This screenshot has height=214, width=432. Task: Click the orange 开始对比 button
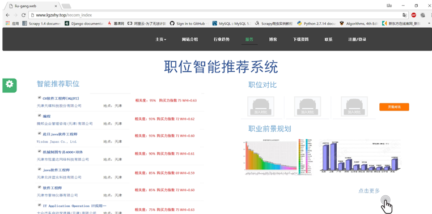click(x=394, y=107)
